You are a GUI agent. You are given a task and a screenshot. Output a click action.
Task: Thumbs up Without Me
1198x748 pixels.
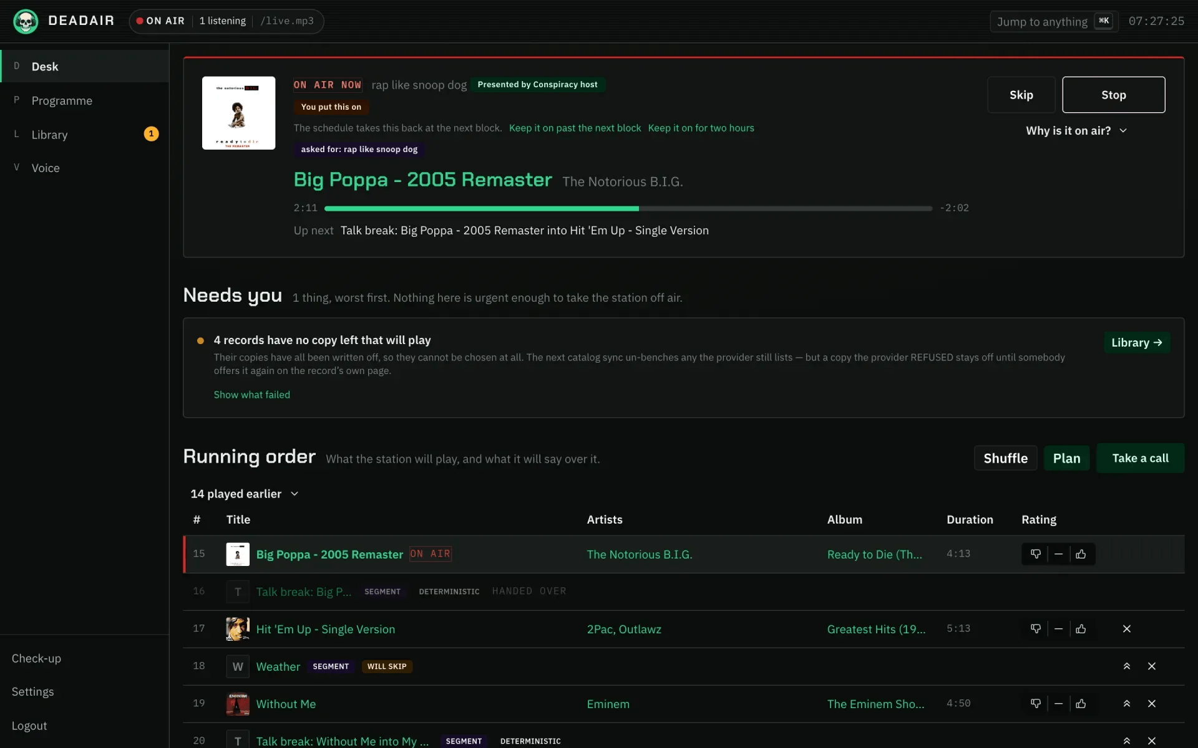point(1081,704)
